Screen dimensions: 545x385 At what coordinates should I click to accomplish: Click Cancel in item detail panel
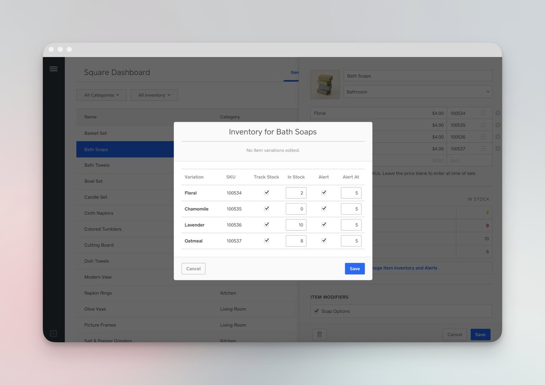[x=455, y=334]
